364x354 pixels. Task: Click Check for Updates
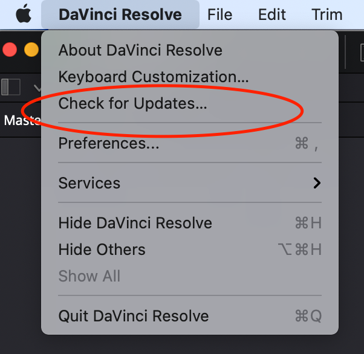tap(132, 104)
